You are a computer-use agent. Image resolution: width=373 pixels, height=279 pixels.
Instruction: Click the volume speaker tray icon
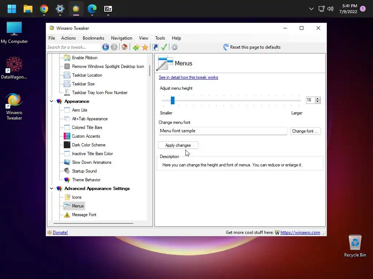(330, 9)
